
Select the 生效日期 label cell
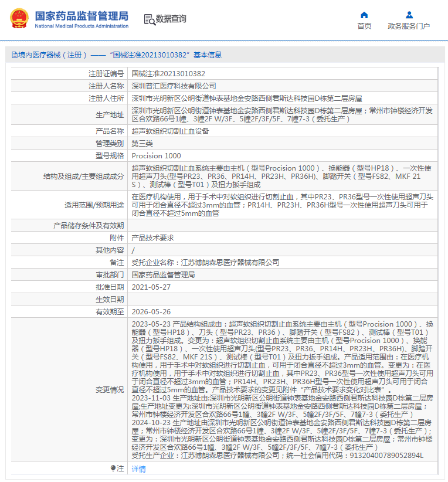(70, 300)
